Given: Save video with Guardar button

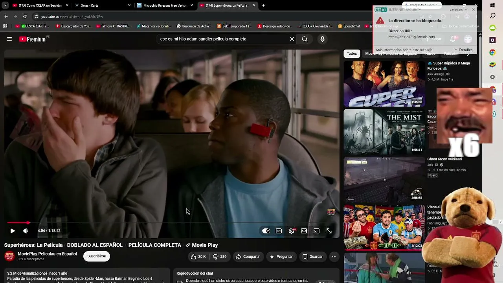Looking at the screenshot, I should coord(313,257).
